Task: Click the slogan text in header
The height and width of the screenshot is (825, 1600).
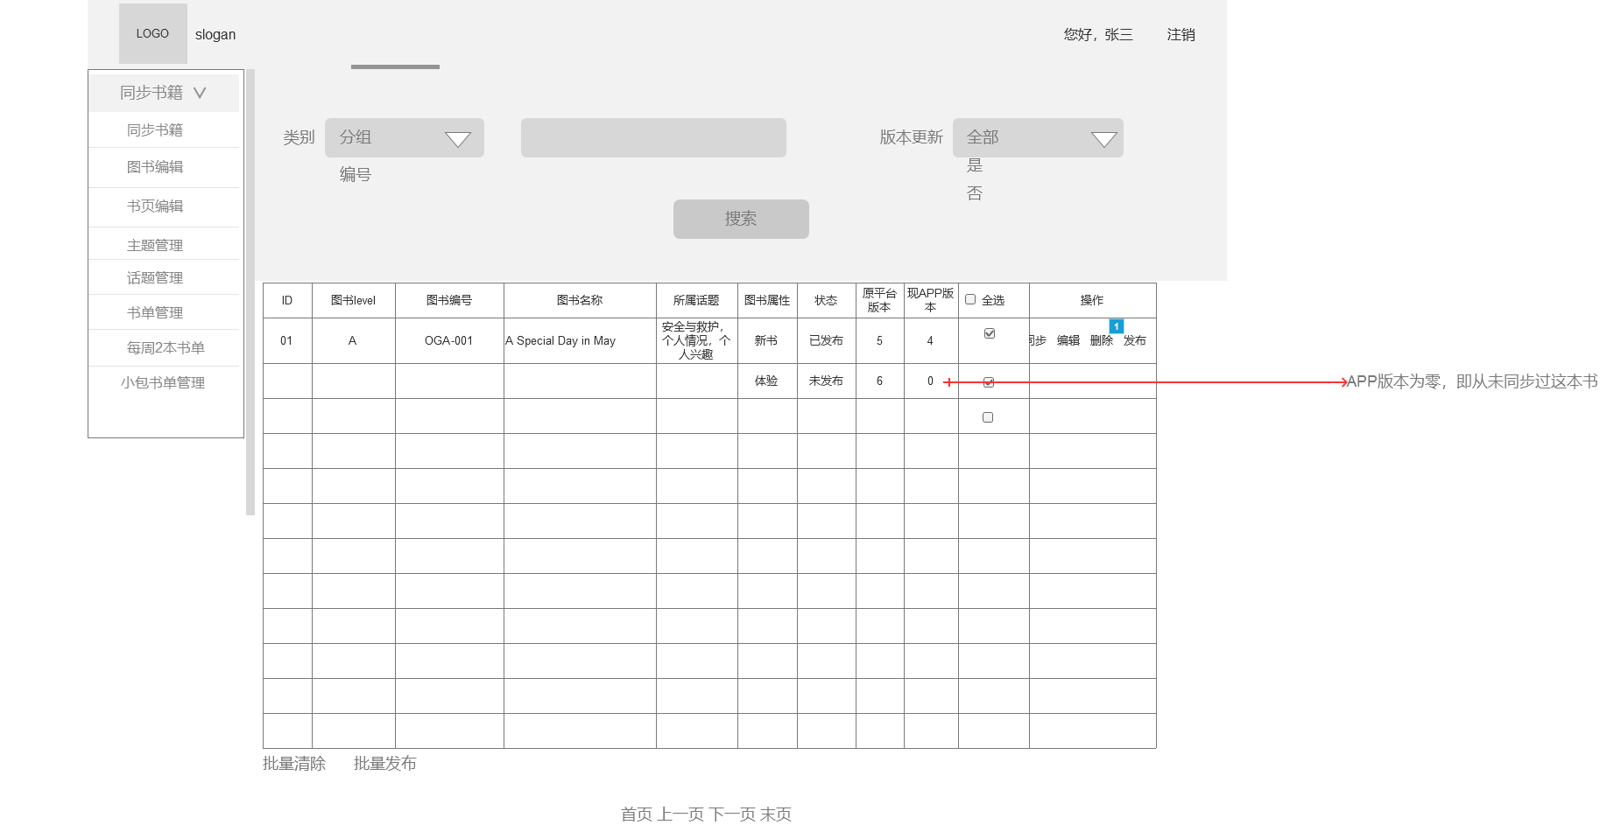Action: pos(215,34)
